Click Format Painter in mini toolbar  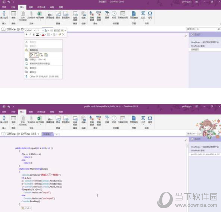point(60,34)
